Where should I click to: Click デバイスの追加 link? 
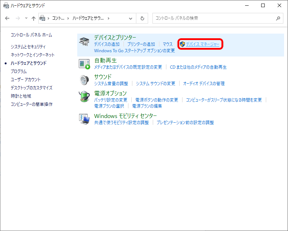coord(107,44)
